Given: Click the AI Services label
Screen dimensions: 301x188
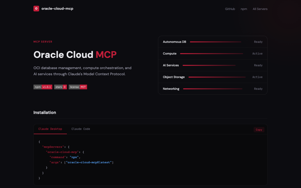Looking at the screenshot, I should click(x=171, y=65).
